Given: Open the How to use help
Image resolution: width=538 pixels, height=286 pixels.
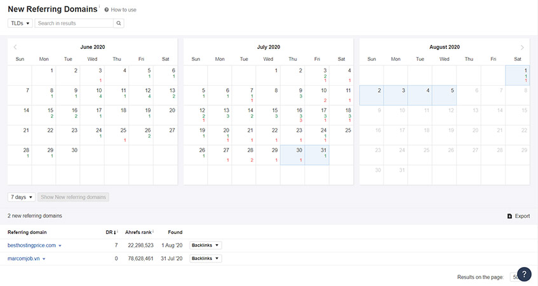Looking at the screenshot, I should (x=121, y=10).
